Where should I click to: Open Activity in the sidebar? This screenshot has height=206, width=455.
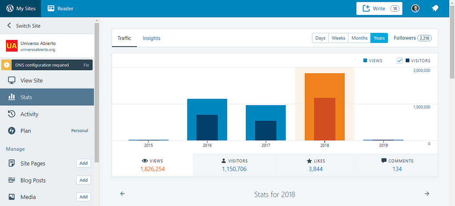tap(29, 114)
